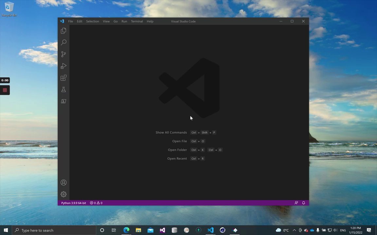The image size is (377, 235).
Task: Open Cortana circle icon in taskbar
Action: pos(102,230)
